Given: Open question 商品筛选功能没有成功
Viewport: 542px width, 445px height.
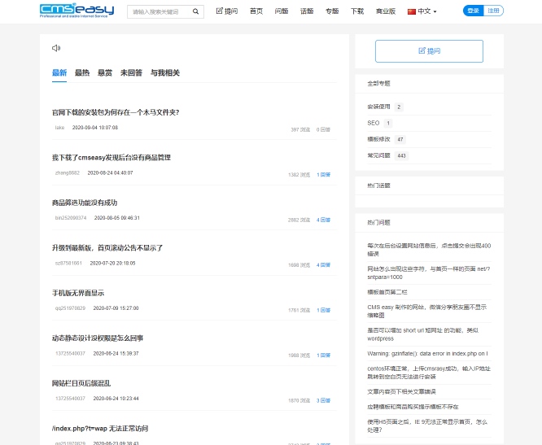Looking at the screenshot, I should [85, 203].
